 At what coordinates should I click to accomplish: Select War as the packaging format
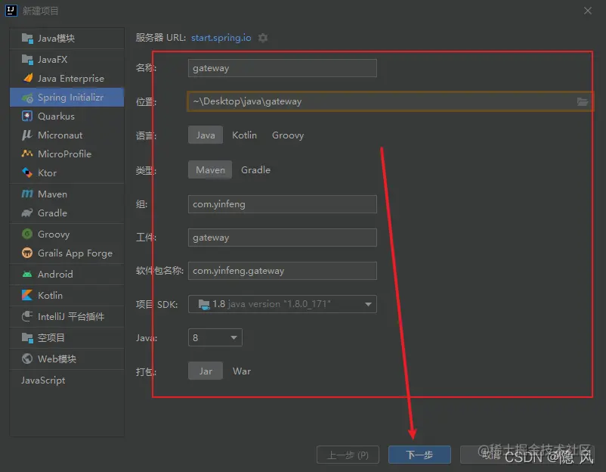tap(241, 371)
